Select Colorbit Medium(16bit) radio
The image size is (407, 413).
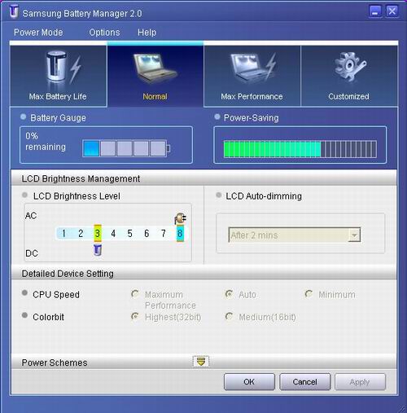[230, 316]
